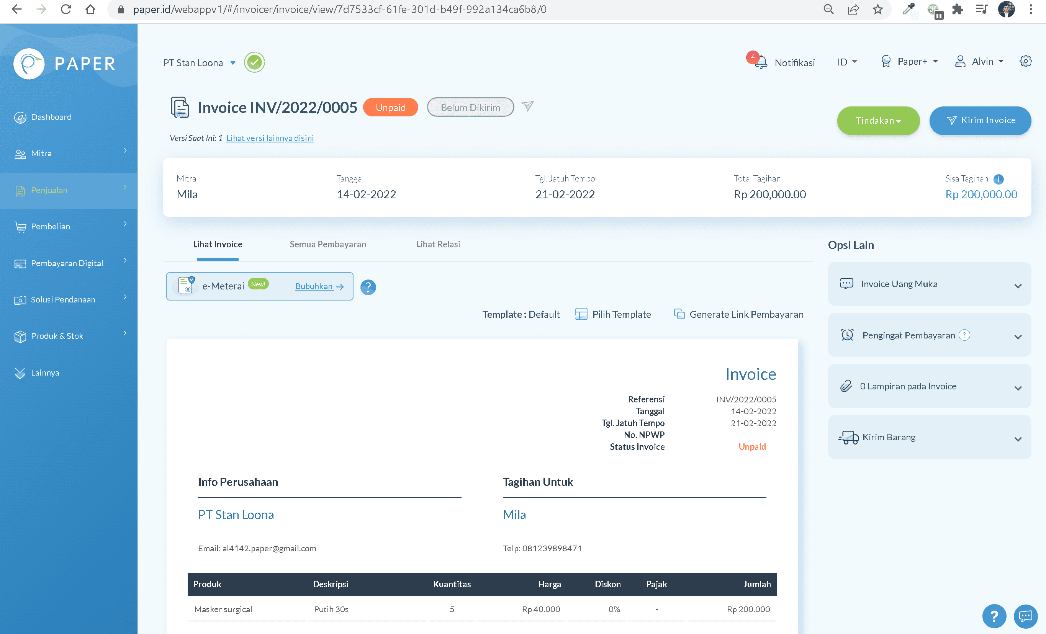This screenshot has width=1046, height=634.
Task: Open Lihat versi lainnya disini link
Action: pos(270,137)
